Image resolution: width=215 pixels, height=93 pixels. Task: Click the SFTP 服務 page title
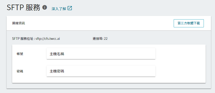[x=23, y=8]
